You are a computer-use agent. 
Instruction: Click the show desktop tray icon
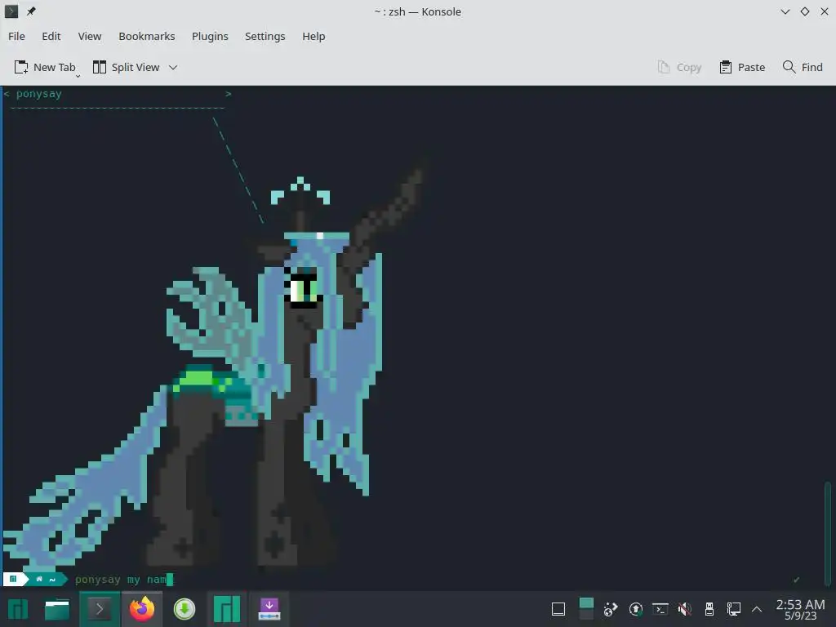pyautogui.click(x=558, y=609)
